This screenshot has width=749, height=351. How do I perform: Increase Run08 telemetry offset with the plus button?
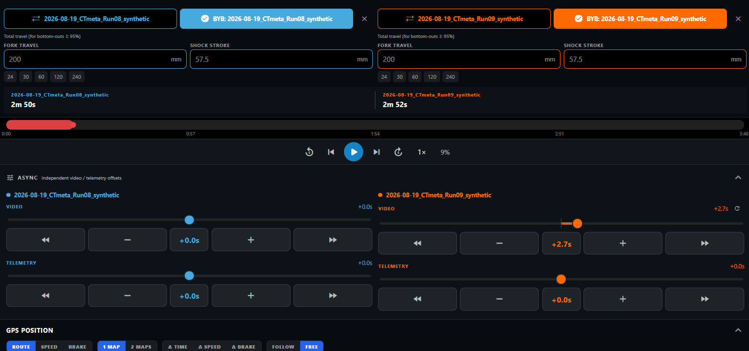251,296
